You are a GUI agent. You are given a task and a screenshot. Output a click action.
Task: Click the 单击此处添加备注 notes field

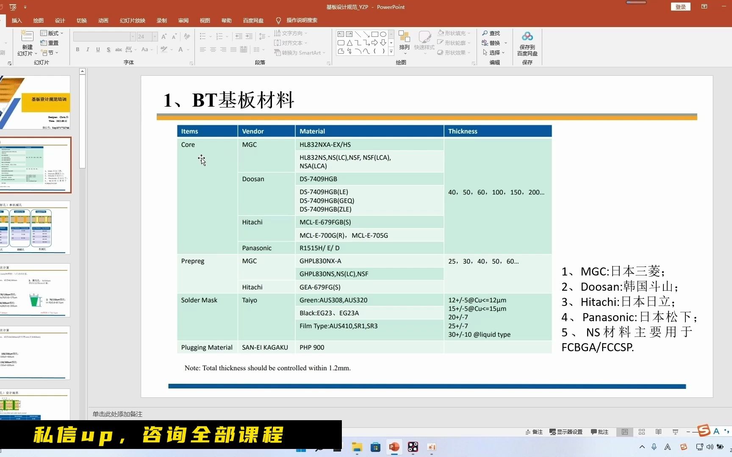pos(117,414)
